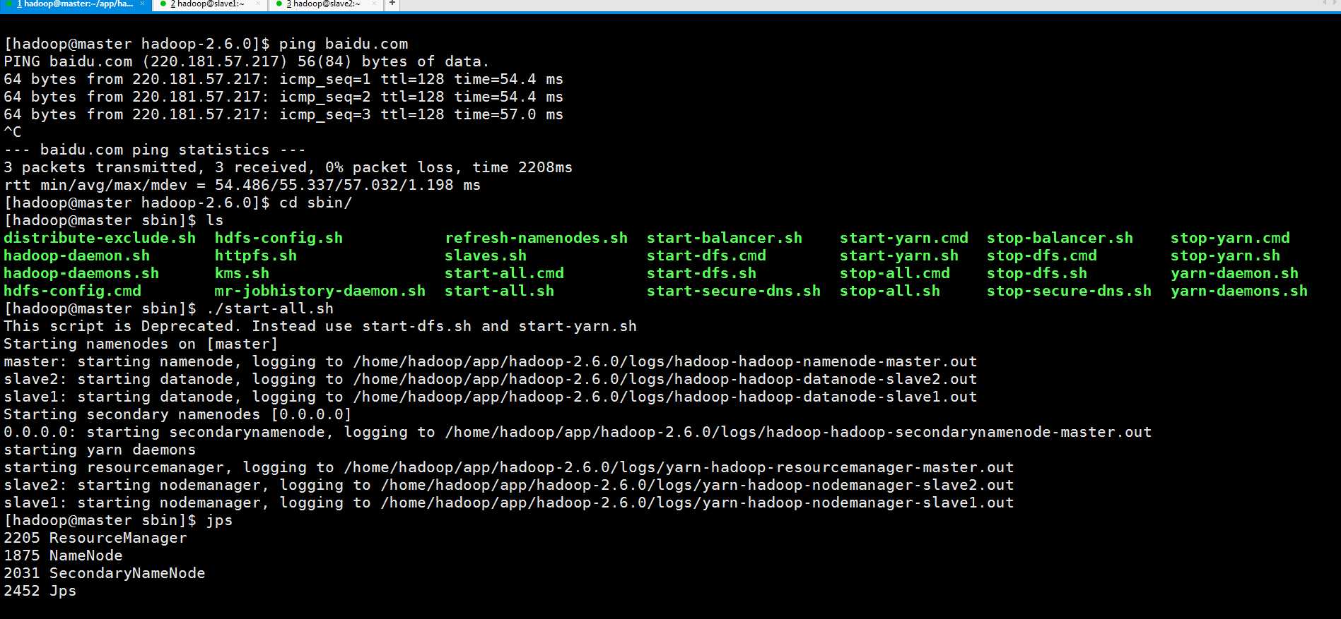The width and height of the screenshot is (1341, 619).
Task: Click green start-all.sh in the ls listing
Action: (499, 291)
